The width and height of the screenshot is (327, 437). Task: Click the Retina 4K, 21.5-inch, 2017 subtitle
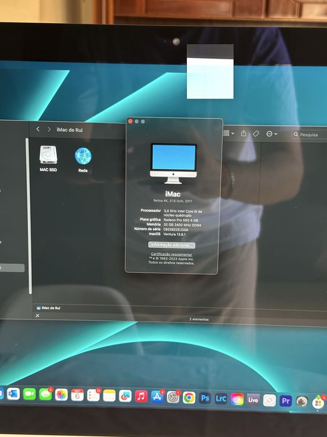tap(173, 200)
